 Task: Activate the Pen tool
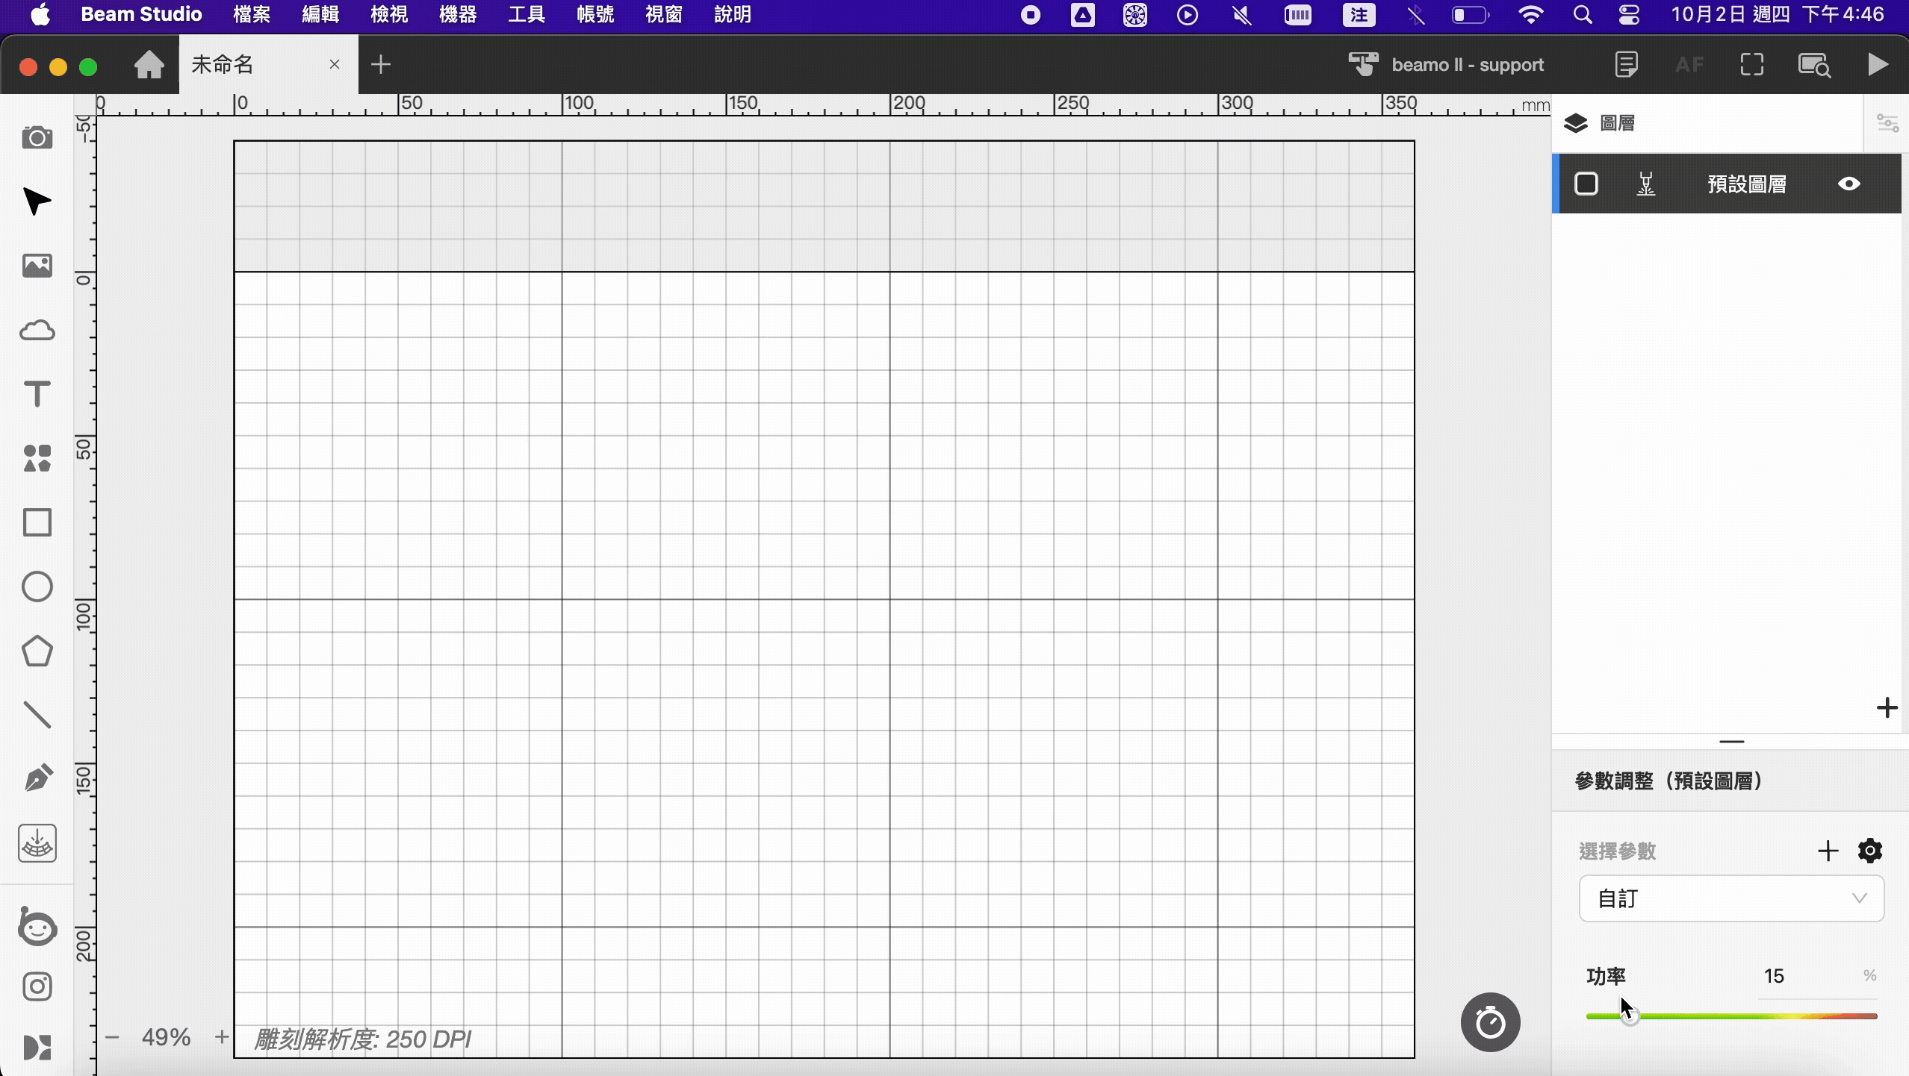tap(37, 779)
